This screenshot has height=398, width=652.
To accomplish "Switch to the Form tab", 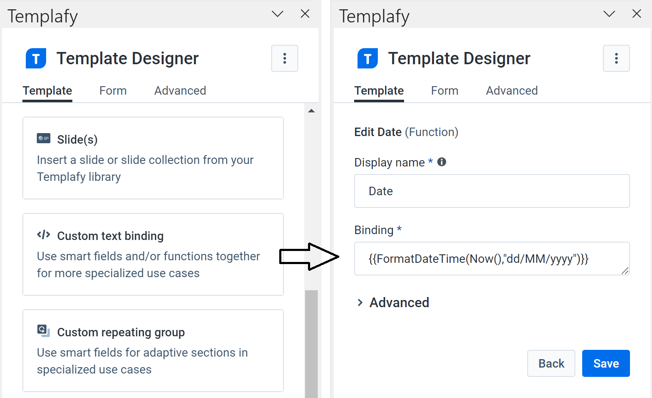I will coord(113,90).
